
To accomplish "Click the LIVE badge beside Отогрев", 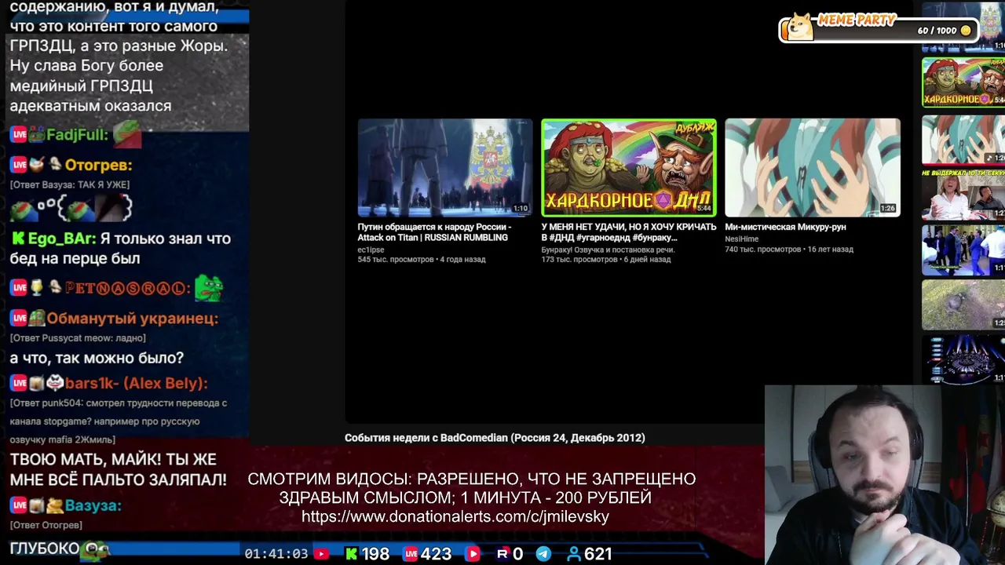I will pyautogui.click(x=19, y=165).
